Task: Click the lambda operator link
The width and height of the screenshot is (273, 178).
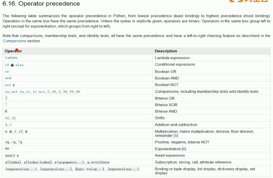Action: coord(11,58)
